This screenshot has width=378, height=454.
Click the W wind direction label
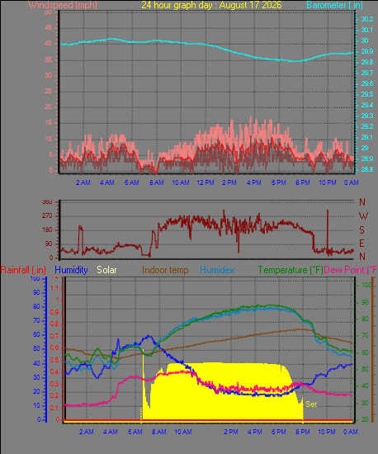point(363,215)
